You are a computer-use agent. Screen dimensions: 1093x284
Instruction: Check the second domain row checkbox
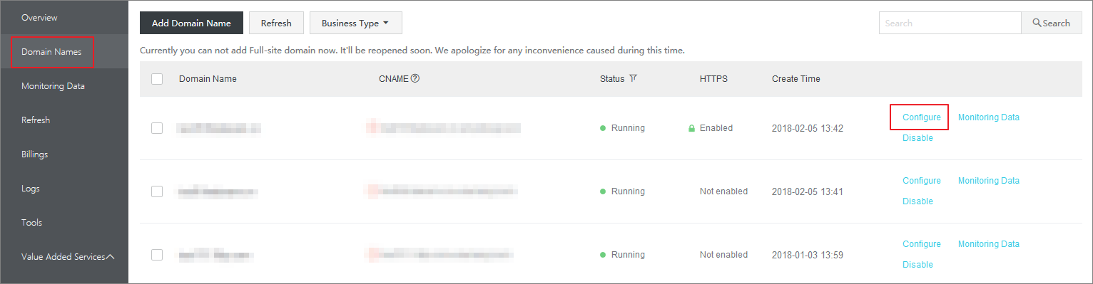point(157,191)
